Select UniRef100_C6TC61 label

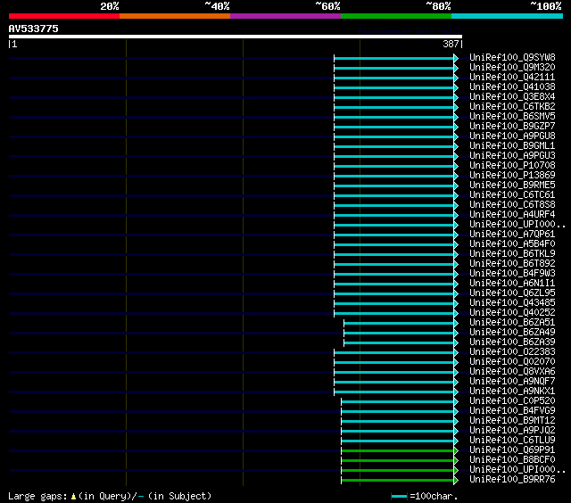click(512, 195)
